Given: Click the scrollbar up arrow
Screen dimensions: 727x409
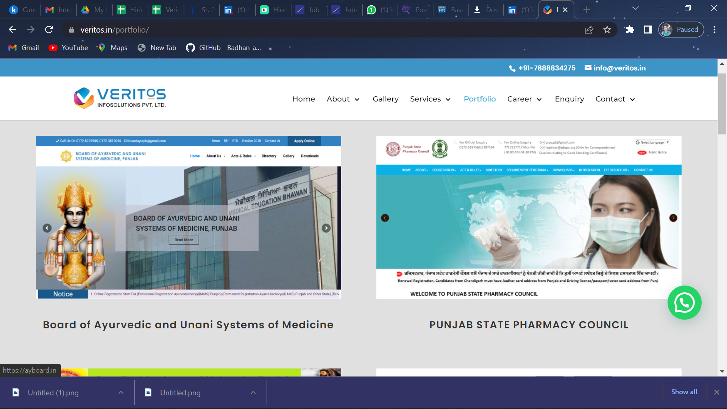Looking at the screenshot, I should pyautogui.click(x=722, y=64).
